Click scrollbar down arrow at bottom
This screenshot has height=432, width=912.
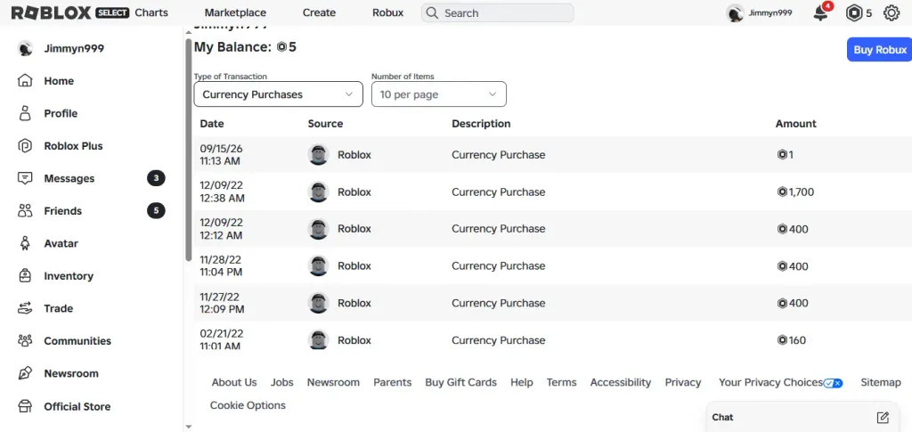[188, 427]
